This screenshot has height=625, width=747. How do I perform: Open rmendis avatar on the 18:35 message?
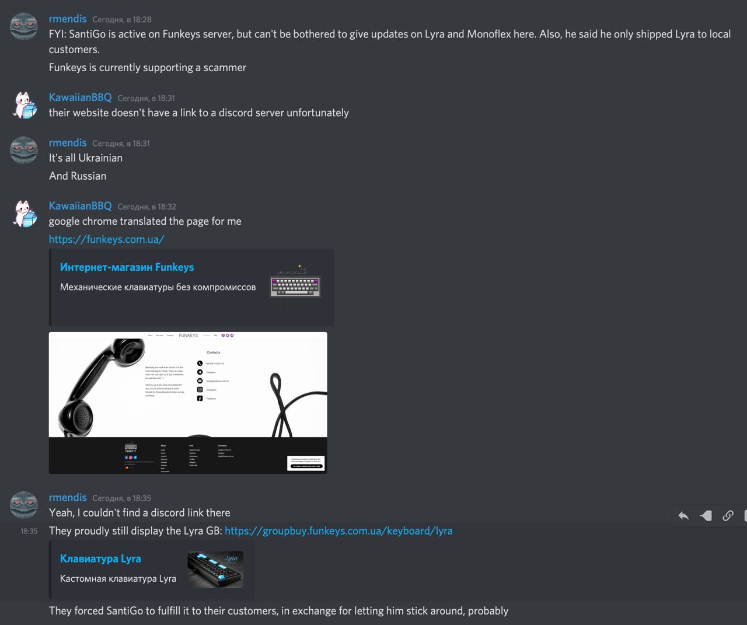(24, 505)
